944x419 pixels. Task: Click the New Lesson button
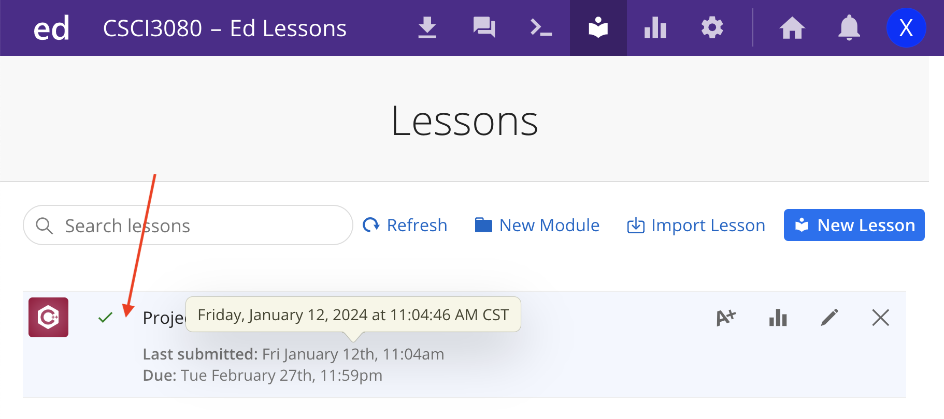(854, 226)
